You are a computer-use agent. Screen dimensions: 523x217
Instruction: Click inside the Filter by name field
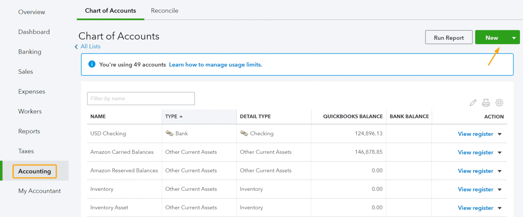141,98
